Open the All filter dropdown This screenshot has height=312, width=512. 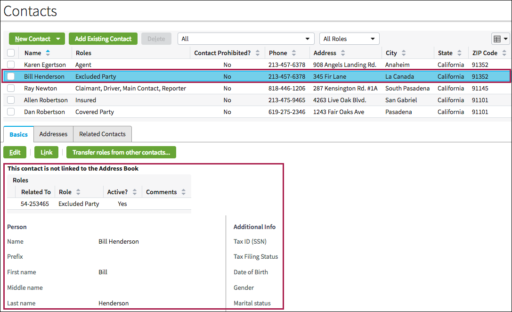point(308,38)
